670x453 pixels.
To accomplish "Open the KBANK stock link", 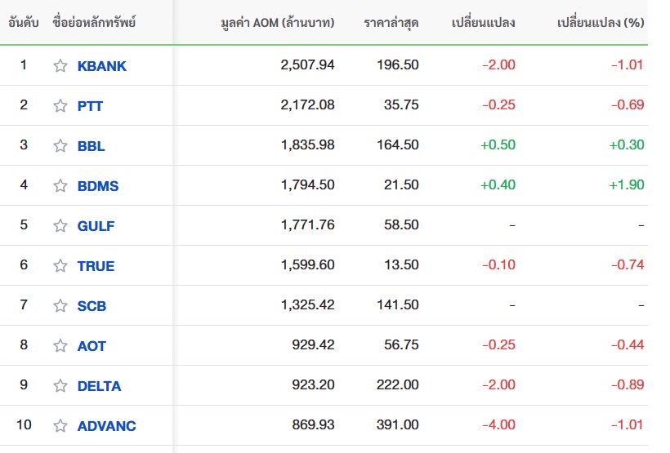I will tap(102, 66).
